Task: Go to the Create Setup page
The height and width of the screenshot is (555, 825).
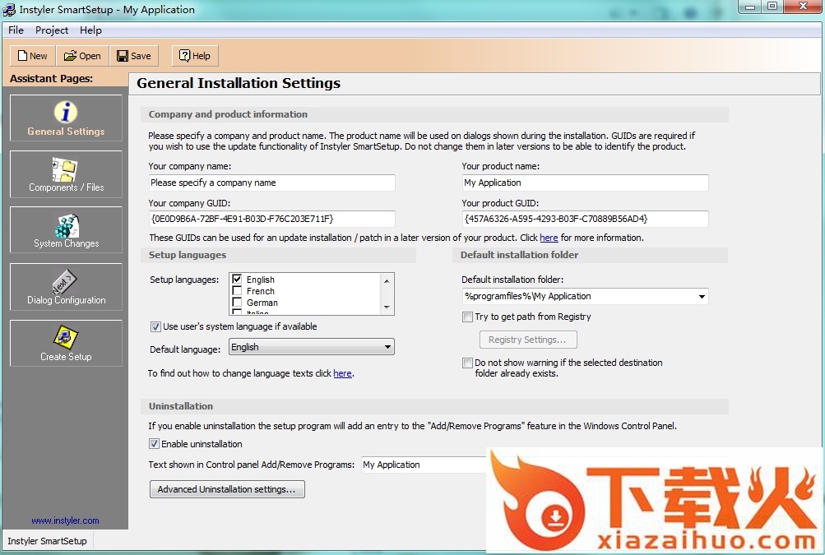Action: pos(66,343)
